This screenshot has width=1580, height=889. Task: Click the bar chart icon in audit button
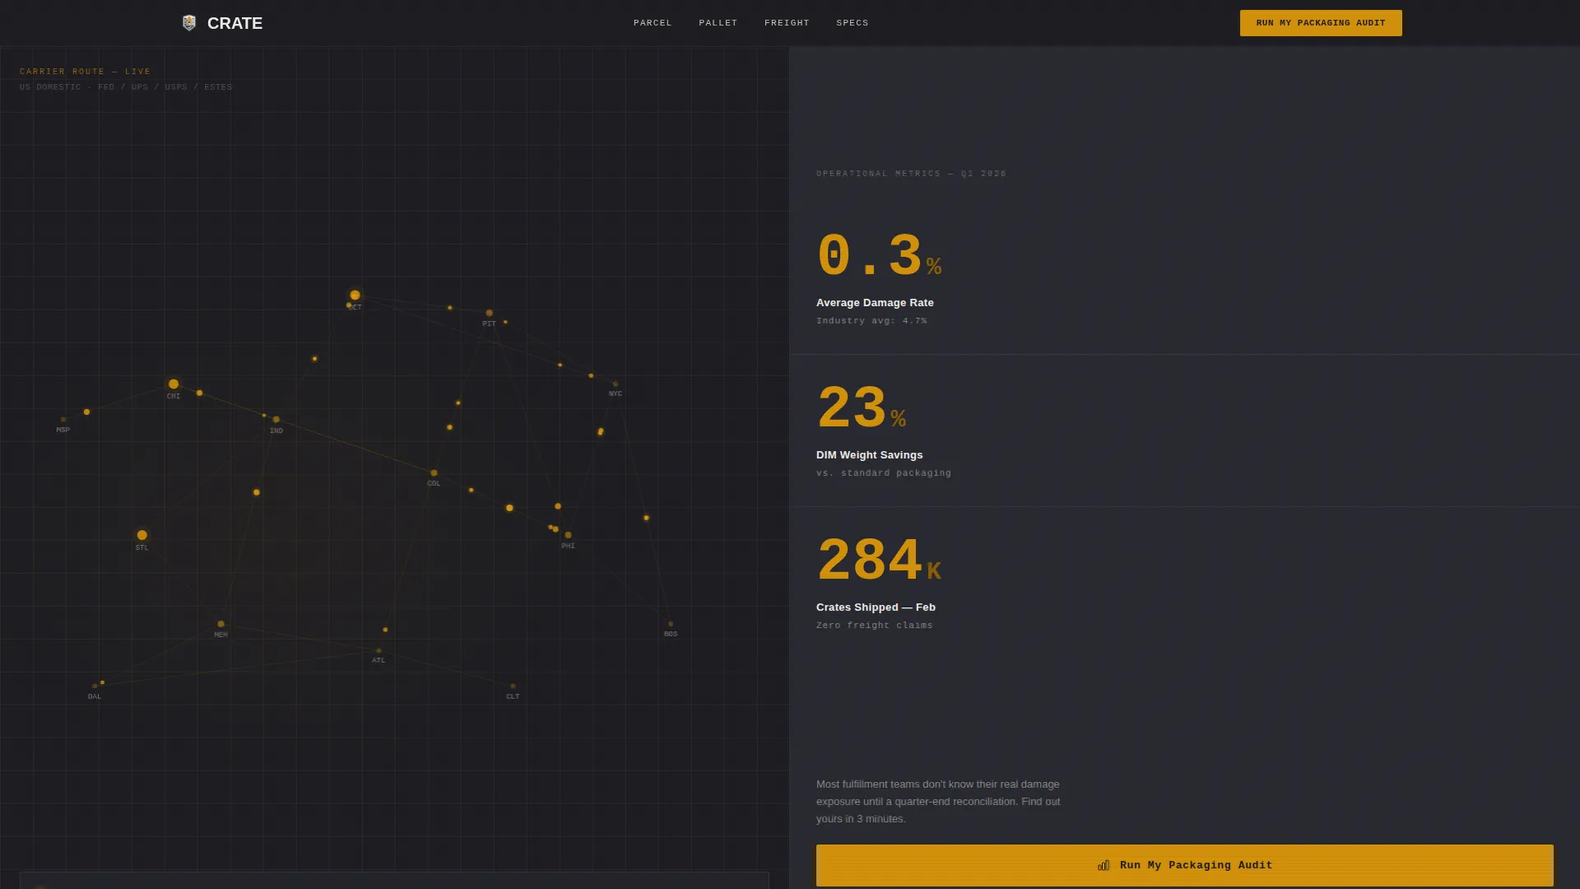[1104, 865]
